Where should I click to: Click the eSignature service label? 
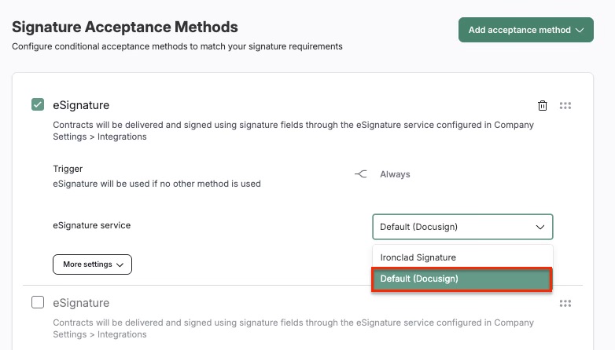click(x=92, y=225)
